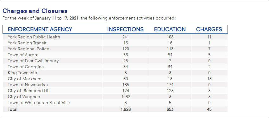Viewport: 269px width, 118px height.
Task: Click the CHARGES column header
Action: coord(209,29)
